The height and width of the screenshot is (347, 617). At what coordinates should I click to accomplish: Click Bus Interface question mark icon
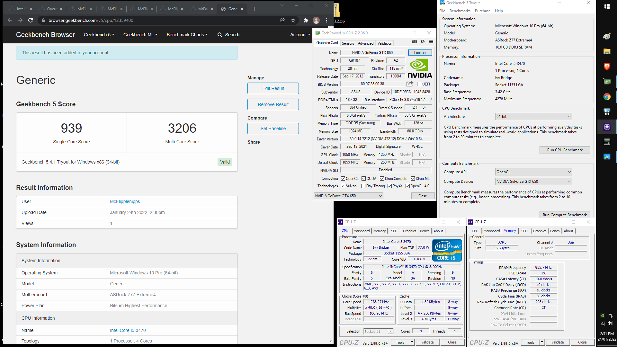click(x=431, y=100)
